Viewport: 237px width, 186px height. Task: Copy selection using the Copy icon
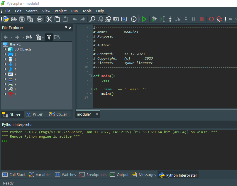pyautogui.click(x=57, y=19)
